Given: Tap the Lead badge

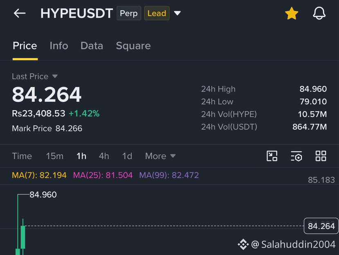Looking at the screenshot, I should pyautogui.click(x=157, y=13).
